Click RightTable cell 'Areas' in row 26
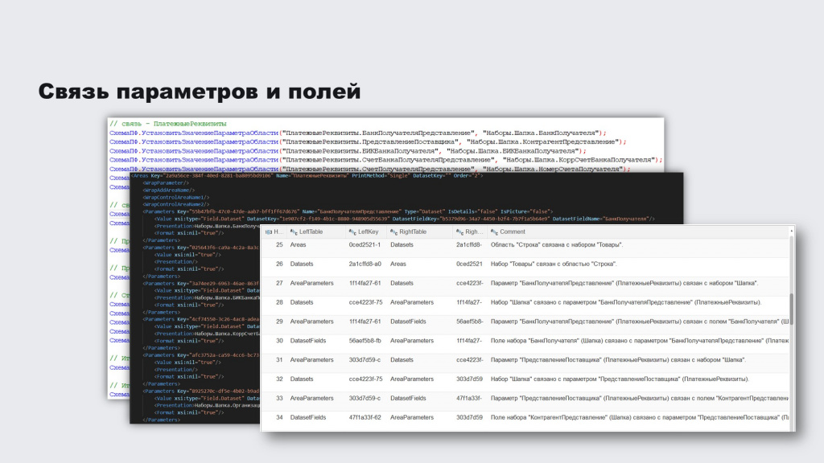This screenshot has height=463, width=824. (398, 264)
